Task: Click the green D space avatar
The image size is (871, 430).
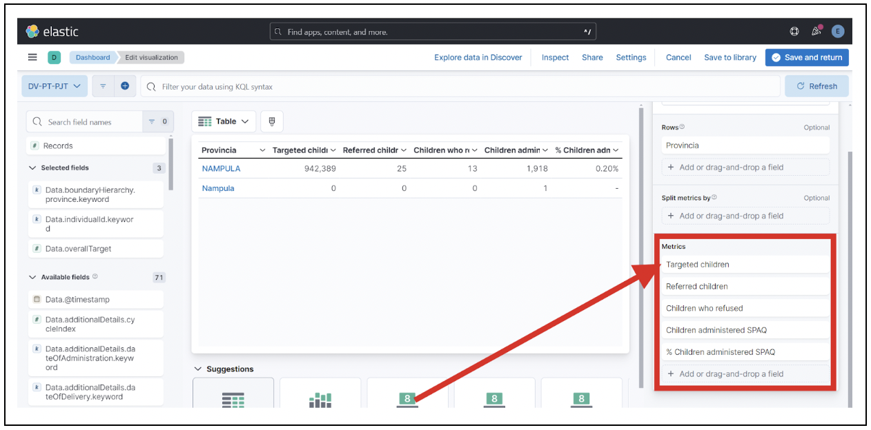Action: [x=54, y=57]
